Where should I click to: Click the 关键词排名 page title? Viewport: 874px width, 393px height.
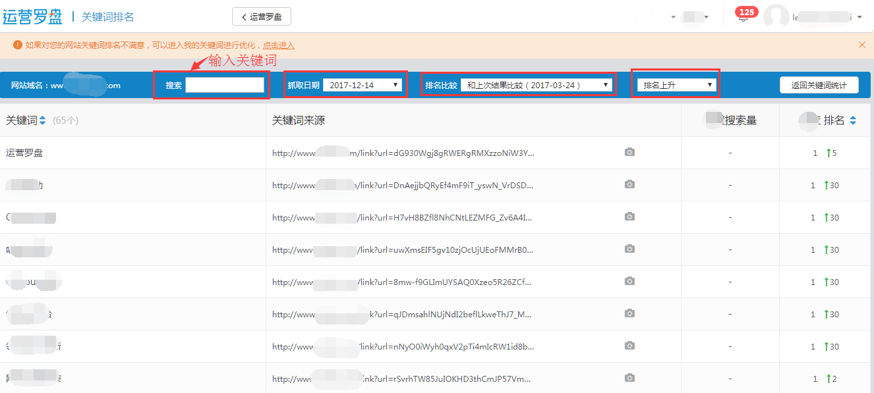pyautogui.click(x=107, y=16)
